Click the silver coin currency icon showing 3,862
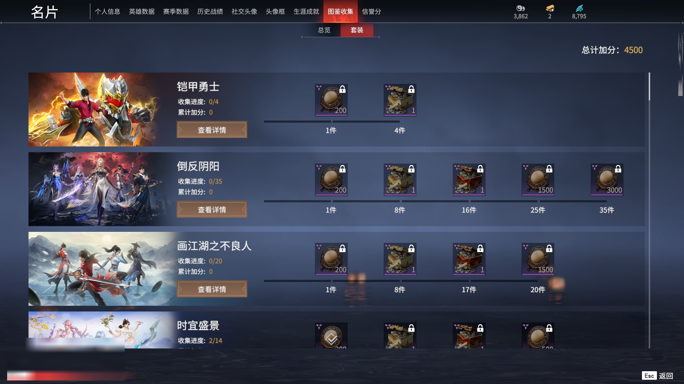 520,8
